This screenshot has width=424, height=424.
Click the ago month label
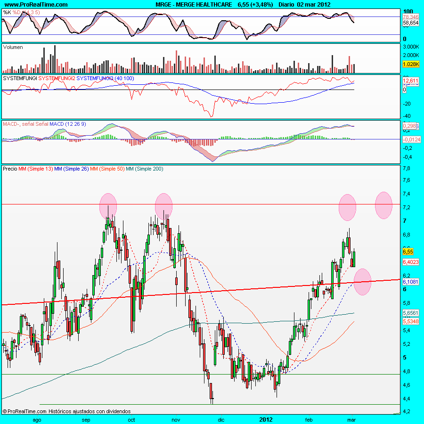point(37,420)
